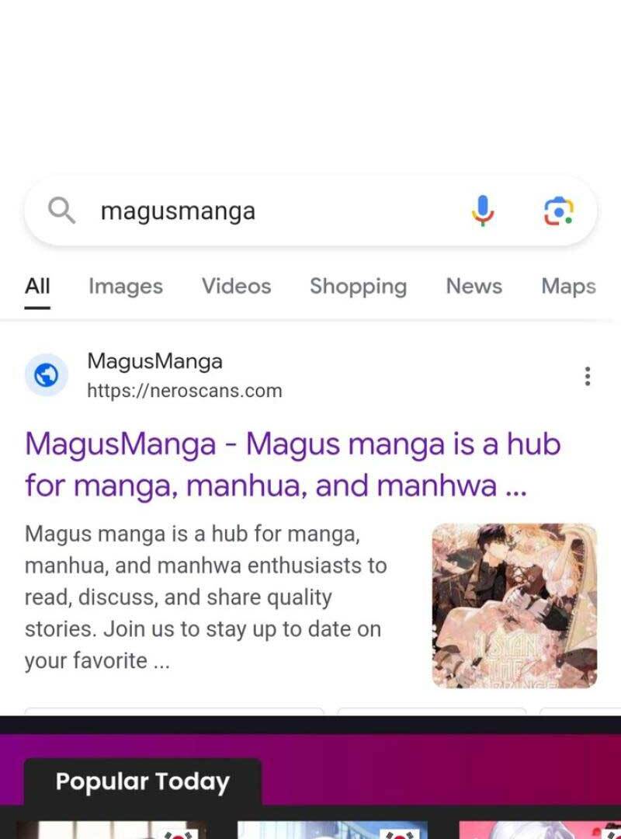This screenshot has height=839, width=621.
Task: Open Google Lens camera search
Action: (558, 211)
